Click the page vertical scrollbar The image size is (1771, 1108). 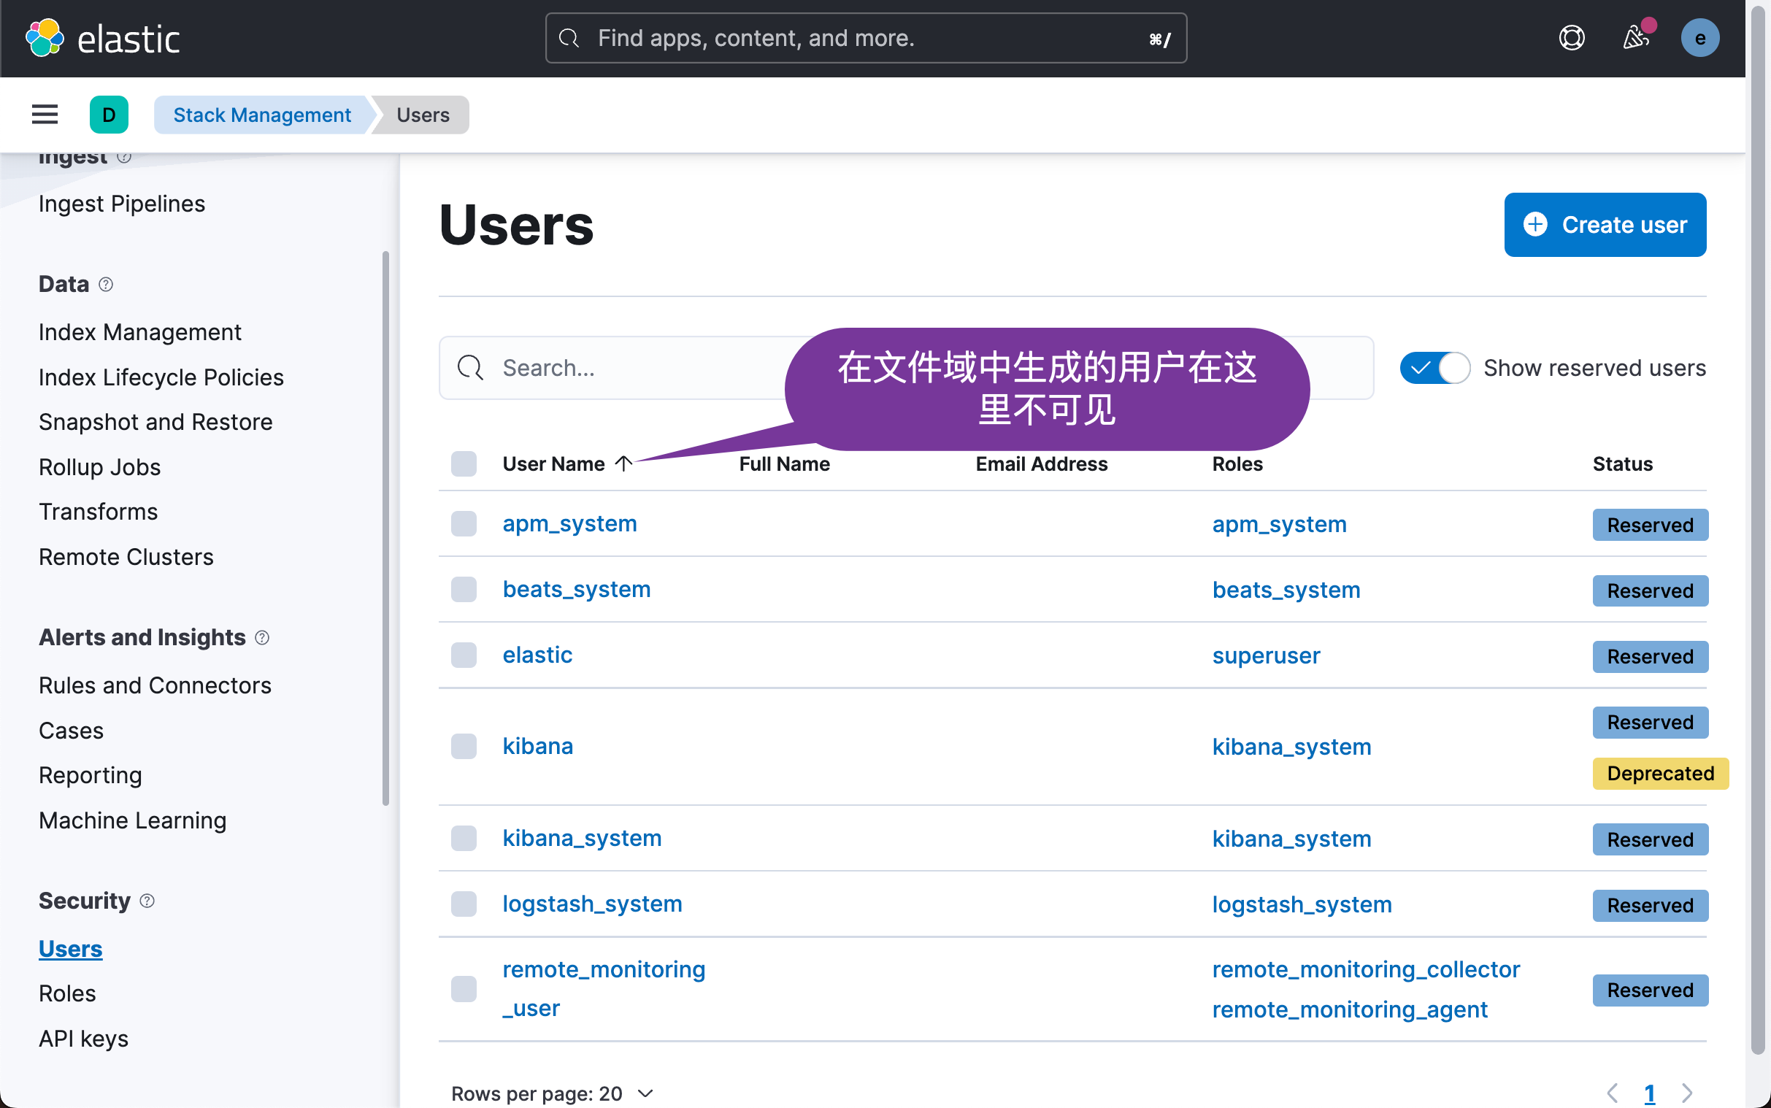1757,529
